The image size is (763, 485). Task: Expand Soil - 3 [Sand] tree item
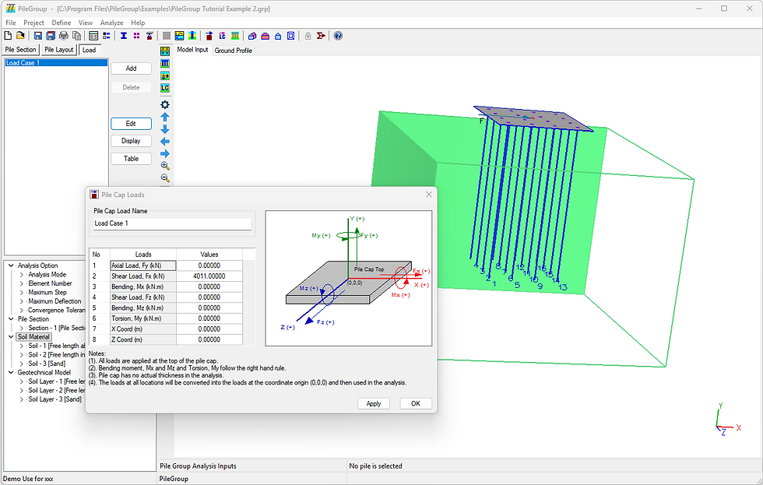(x=22, y=364)
